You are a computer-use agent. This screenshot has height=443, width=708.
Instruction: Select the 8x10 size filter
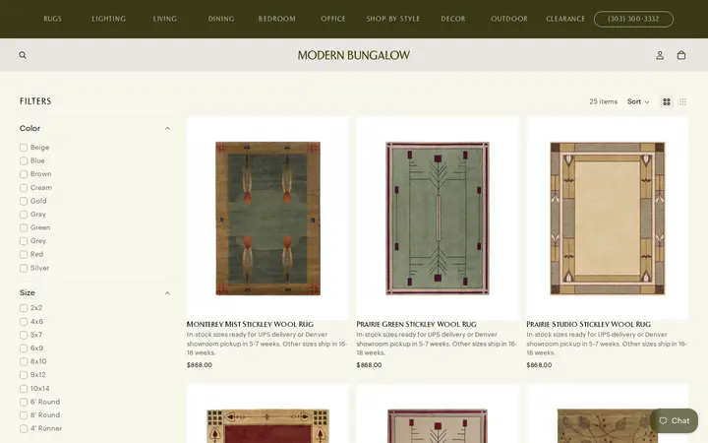(x=24, y=361)
